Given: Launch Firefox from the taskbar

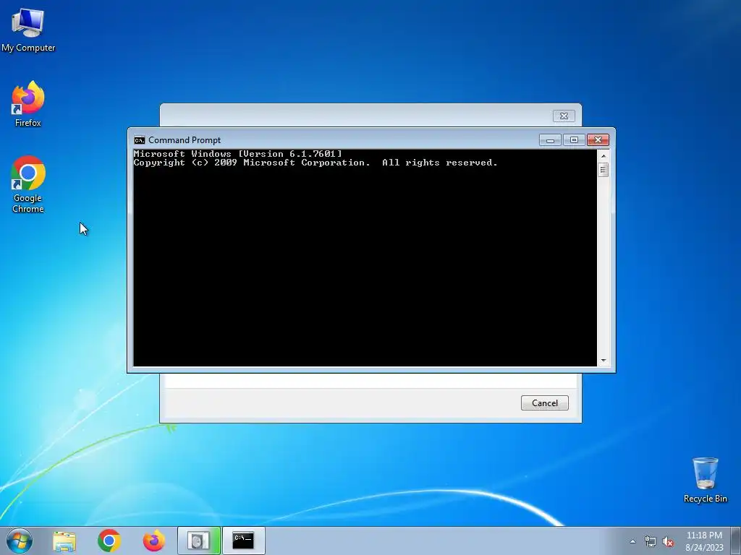Looking at the screenshot, I should click(x=154, y=541).
